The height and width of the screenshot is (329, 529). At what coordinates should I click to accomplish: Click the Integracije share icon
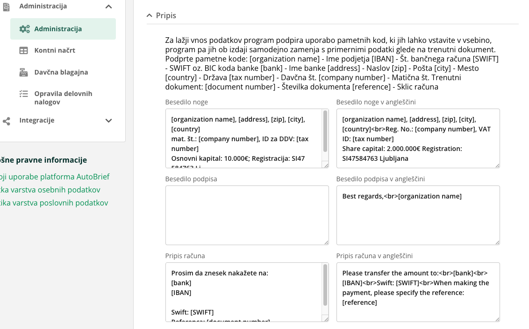7,121
